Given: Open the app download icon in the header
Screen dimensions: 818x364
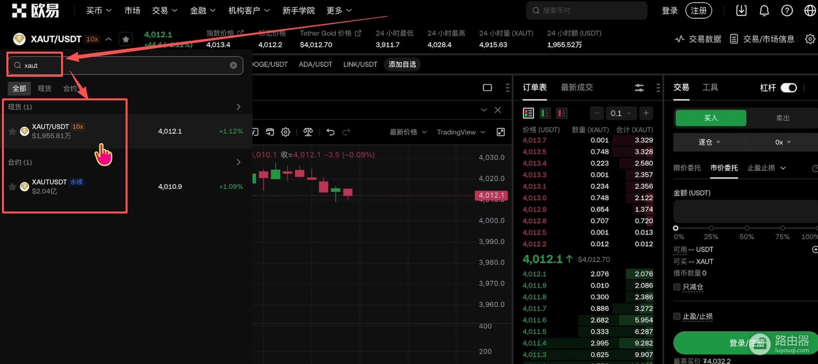Looking at the screenshot, I should pos(741,10).
